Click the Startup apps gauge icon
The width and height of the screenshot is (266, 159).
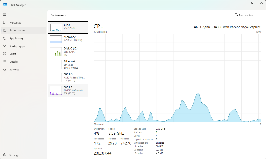(5, 46)
